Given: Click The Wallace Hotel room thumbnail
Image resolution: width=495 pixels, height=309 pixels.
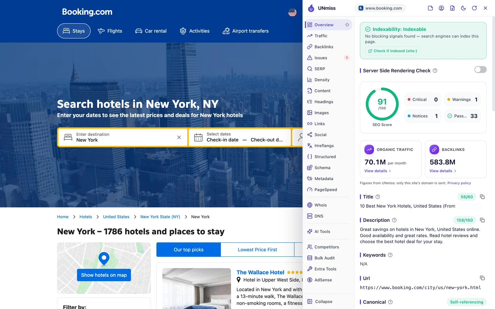Looking at the screenshot, I should click(197, 288).
